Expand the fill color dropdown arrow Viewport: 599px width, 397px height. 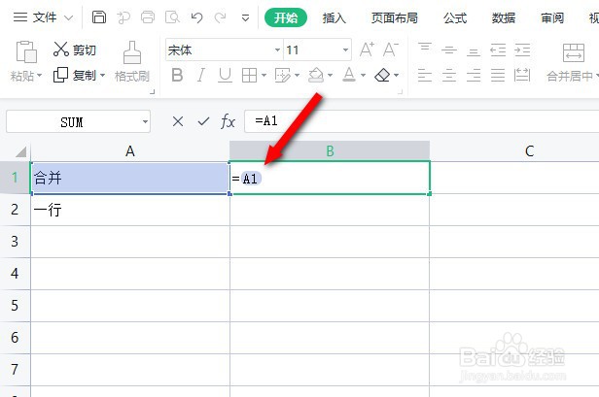(330, 75)
